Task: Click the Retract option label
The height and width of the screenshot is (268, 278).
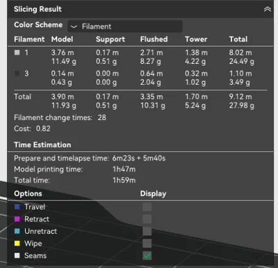Action: [x=37, y=219]
